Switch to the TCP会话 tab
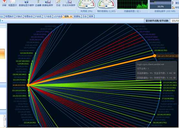The image size is (179, 128). coord(47,16)
